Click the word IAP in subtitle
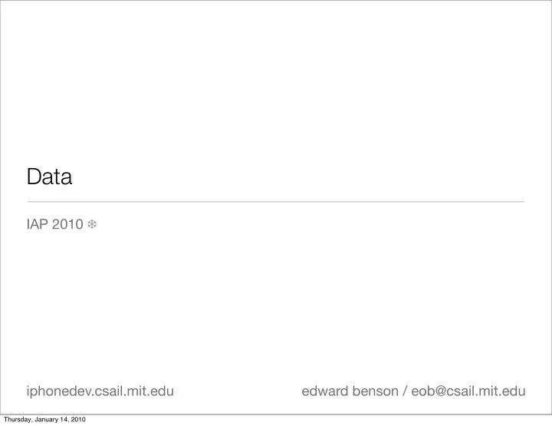The image size is (552, 426). point(38,224)
